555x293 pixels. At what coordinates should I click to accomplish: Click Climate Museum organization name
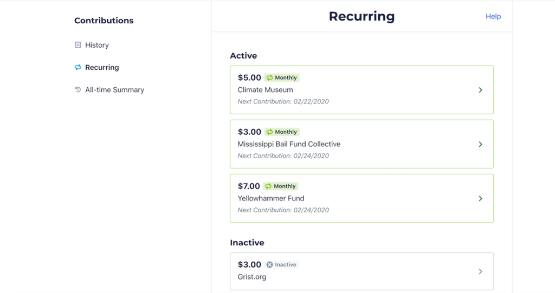point(265,90)
